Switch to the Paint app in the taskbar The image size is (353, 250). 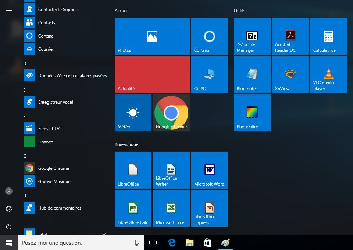[x=225, y=243]
